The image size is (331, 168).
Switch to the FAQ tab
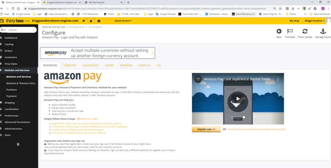159,65
